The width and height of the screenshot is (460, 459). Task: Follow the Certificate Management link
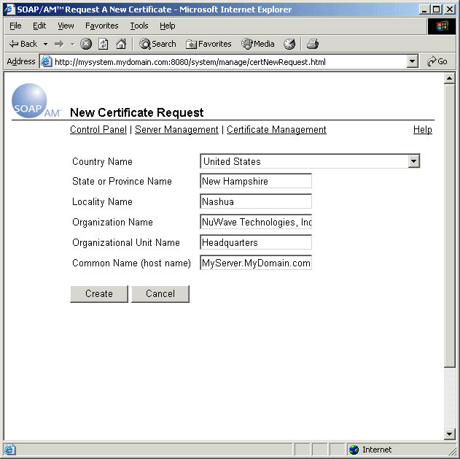[x=276, y=129]
